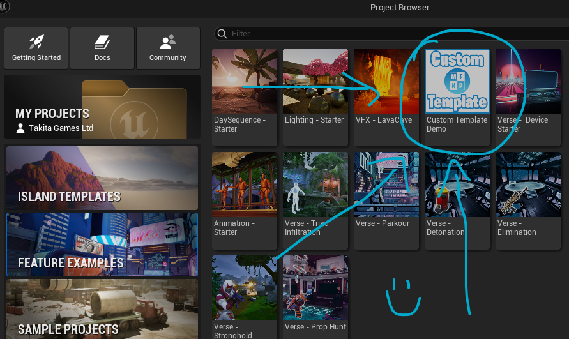Image resolution: width=569 pixels, height=339 pixels.
Task: Click the Takita Games Ltd user icon
Action: coord(20,128)
